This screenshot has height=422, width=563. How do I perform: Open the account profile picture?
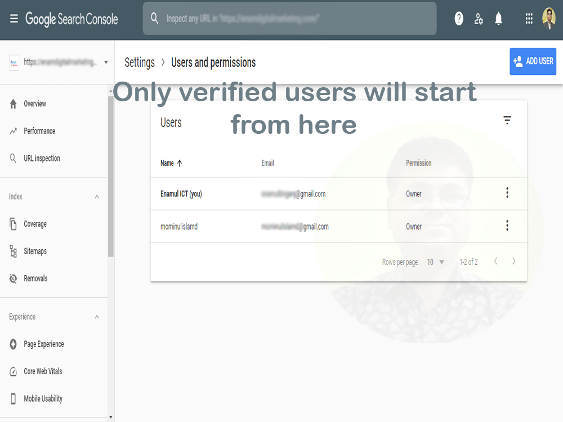548,19
